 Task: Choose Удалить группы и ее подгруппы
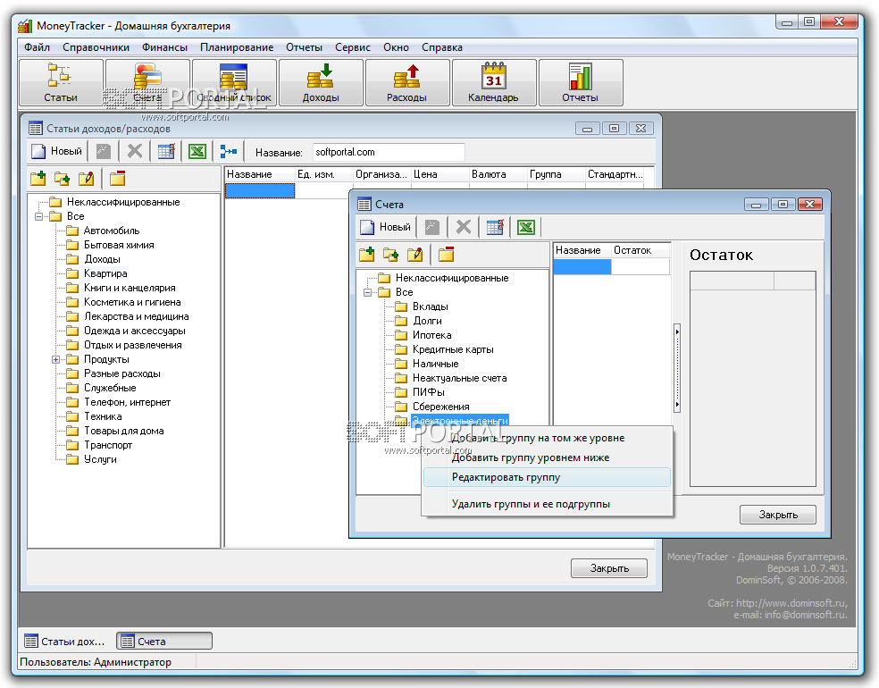point(531,504)
